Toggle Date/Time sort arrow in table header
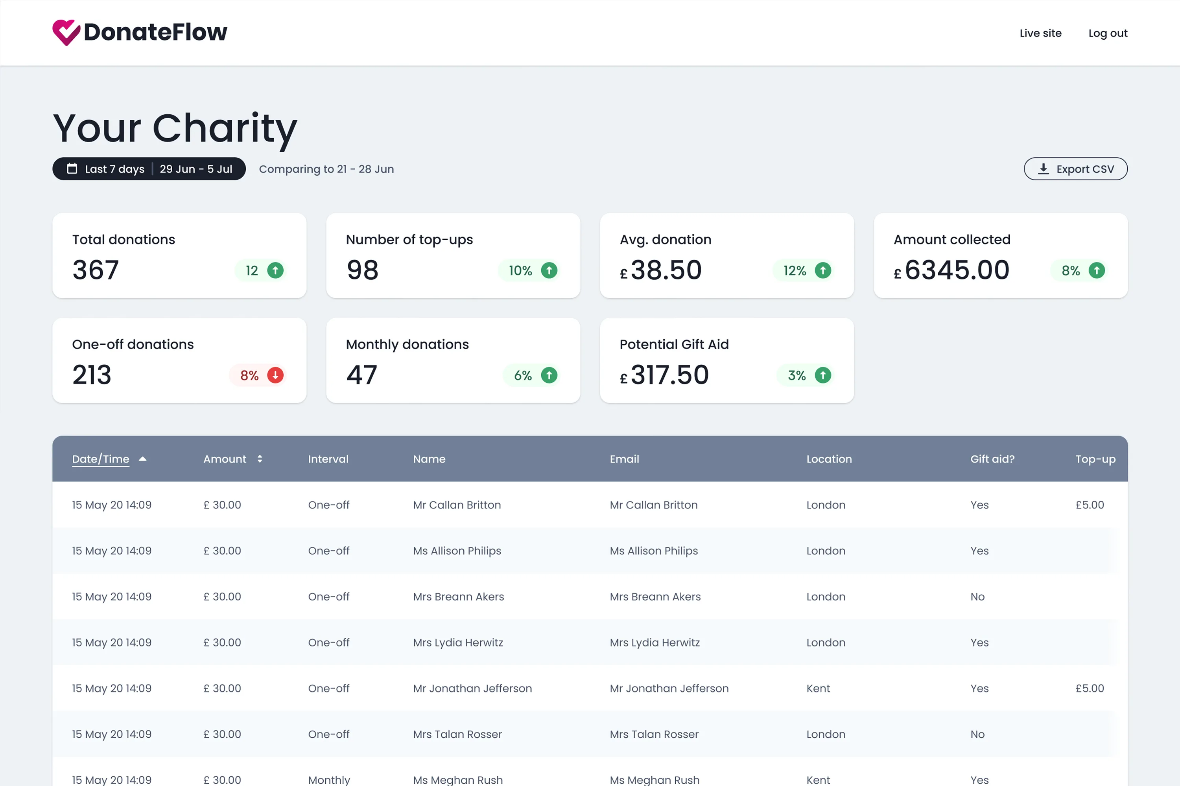The height and width of the screenshot is (786, 1180). click(x=142, y=459)
